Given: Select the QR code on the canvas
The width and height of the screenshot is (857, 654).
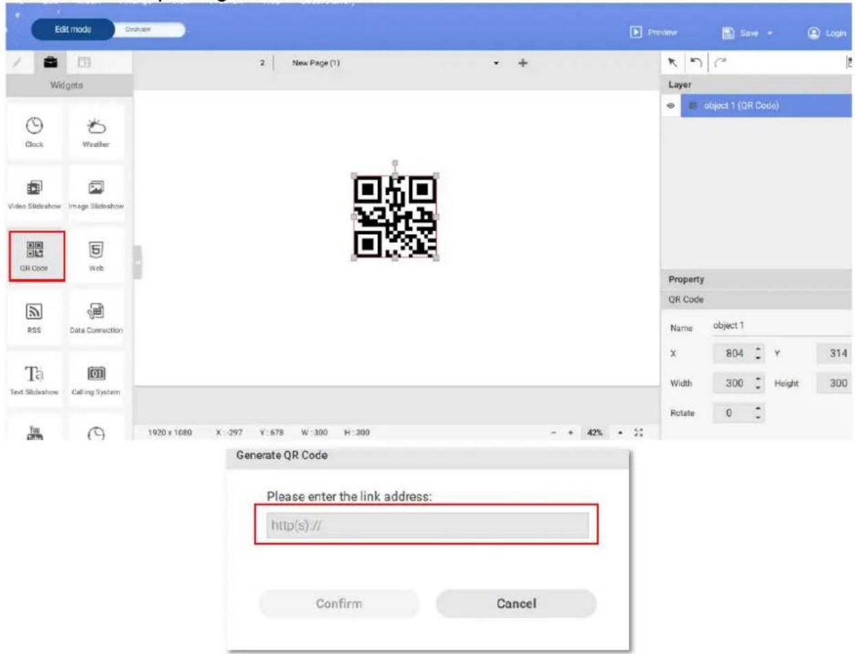Looking at the screenshot, I should pyautogui.click(x=395, y=217).
